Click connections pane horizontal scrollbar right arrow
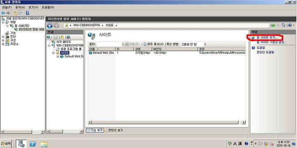297x148 pixels. click(81, 131)
